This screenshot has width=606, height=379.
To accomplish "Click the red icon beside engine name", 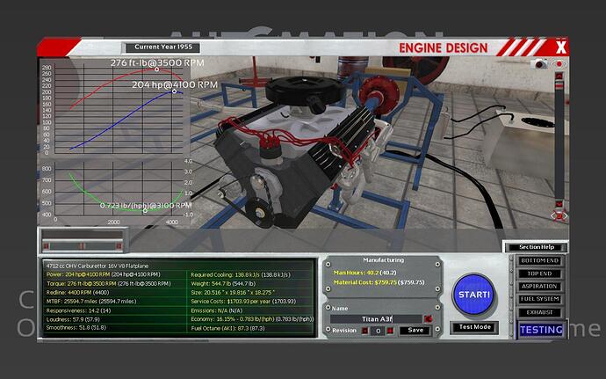I will click(x=428, y=317).
